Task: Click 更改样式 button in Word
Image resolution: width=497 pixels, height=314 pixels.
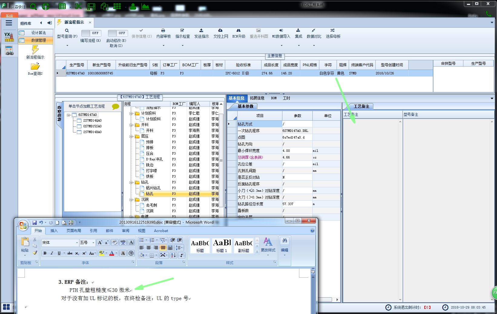Action: (x=268, y=247)
